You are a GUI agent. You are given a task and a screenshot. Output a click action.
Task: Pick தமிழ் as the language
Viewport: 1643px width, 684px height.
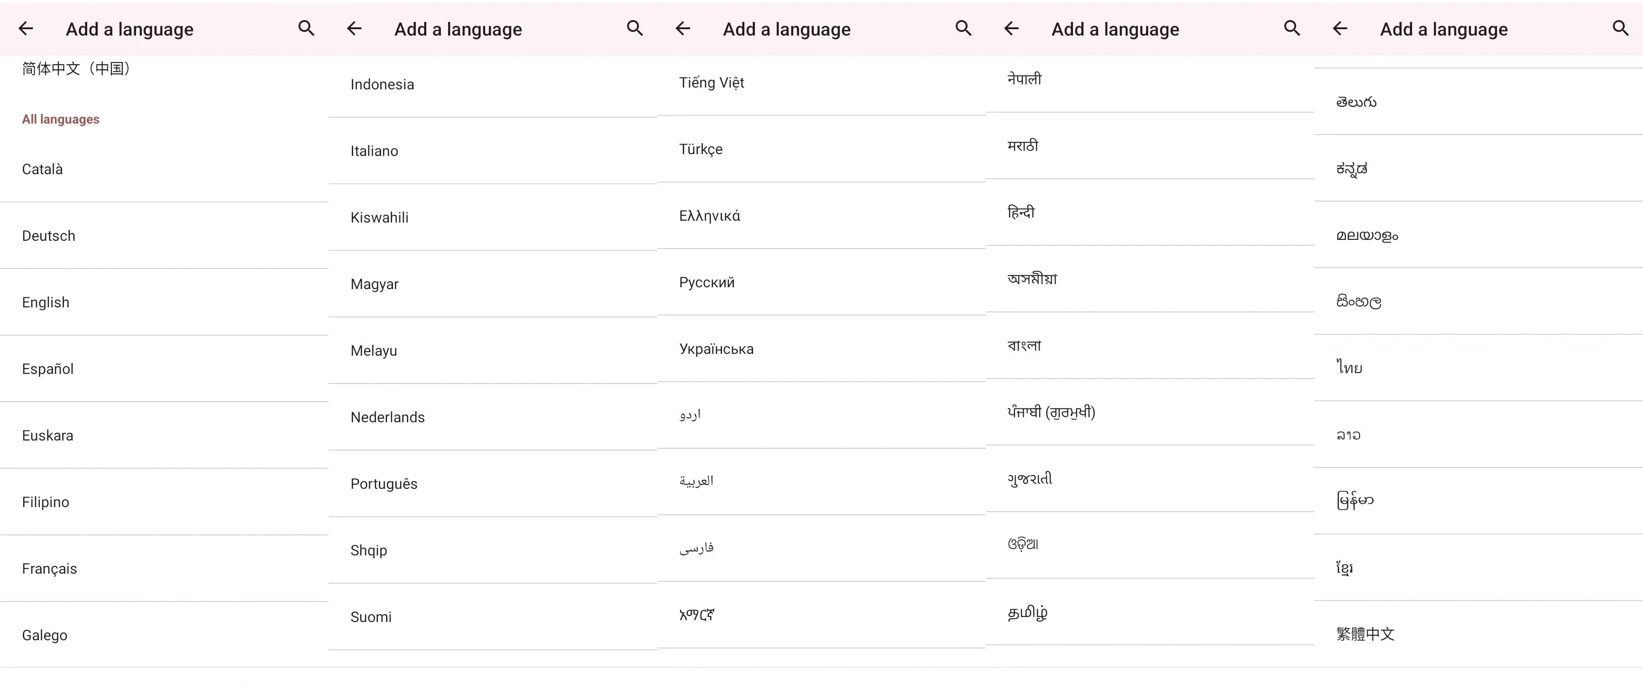1149,612
